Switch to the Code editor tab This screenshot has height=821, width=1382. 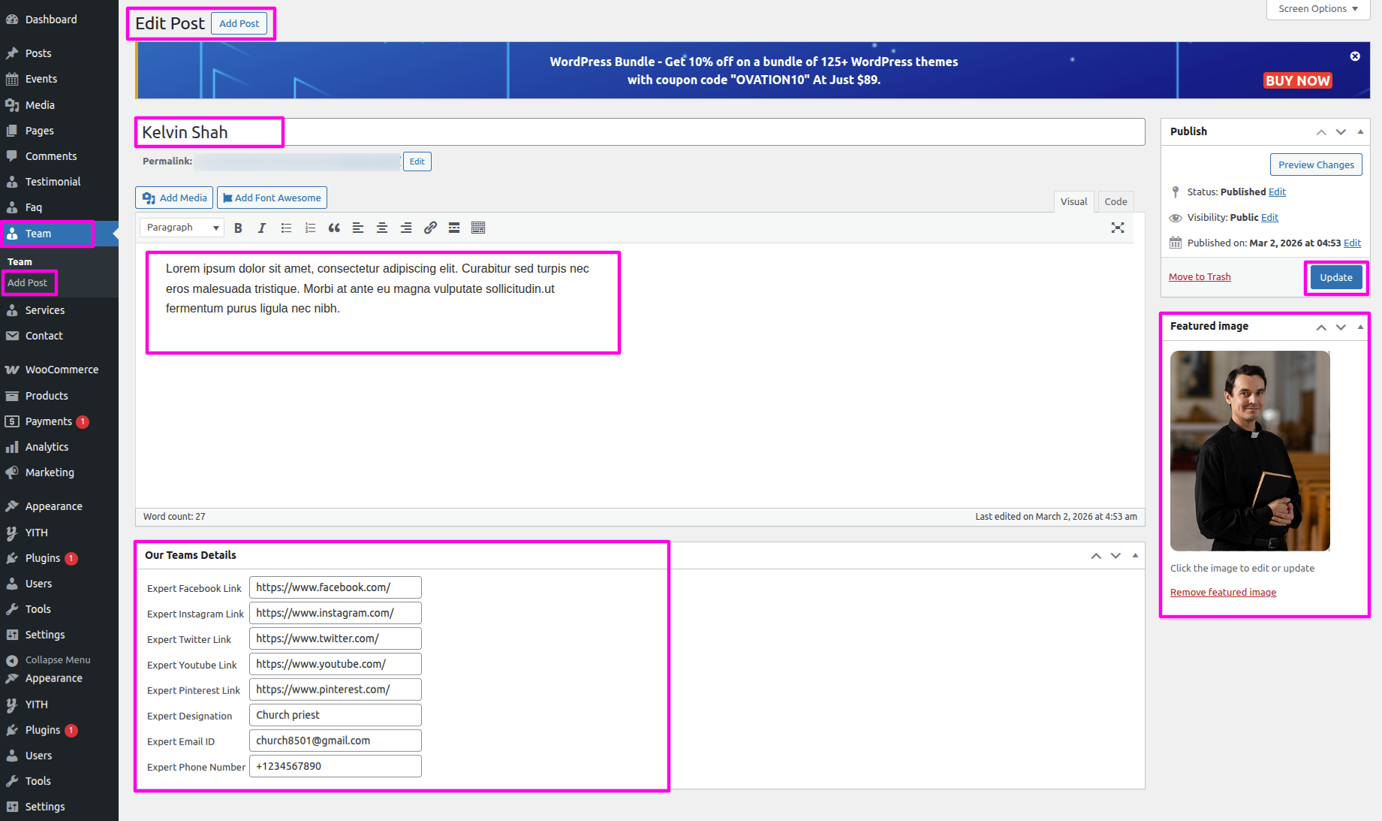click(1116, 201)
